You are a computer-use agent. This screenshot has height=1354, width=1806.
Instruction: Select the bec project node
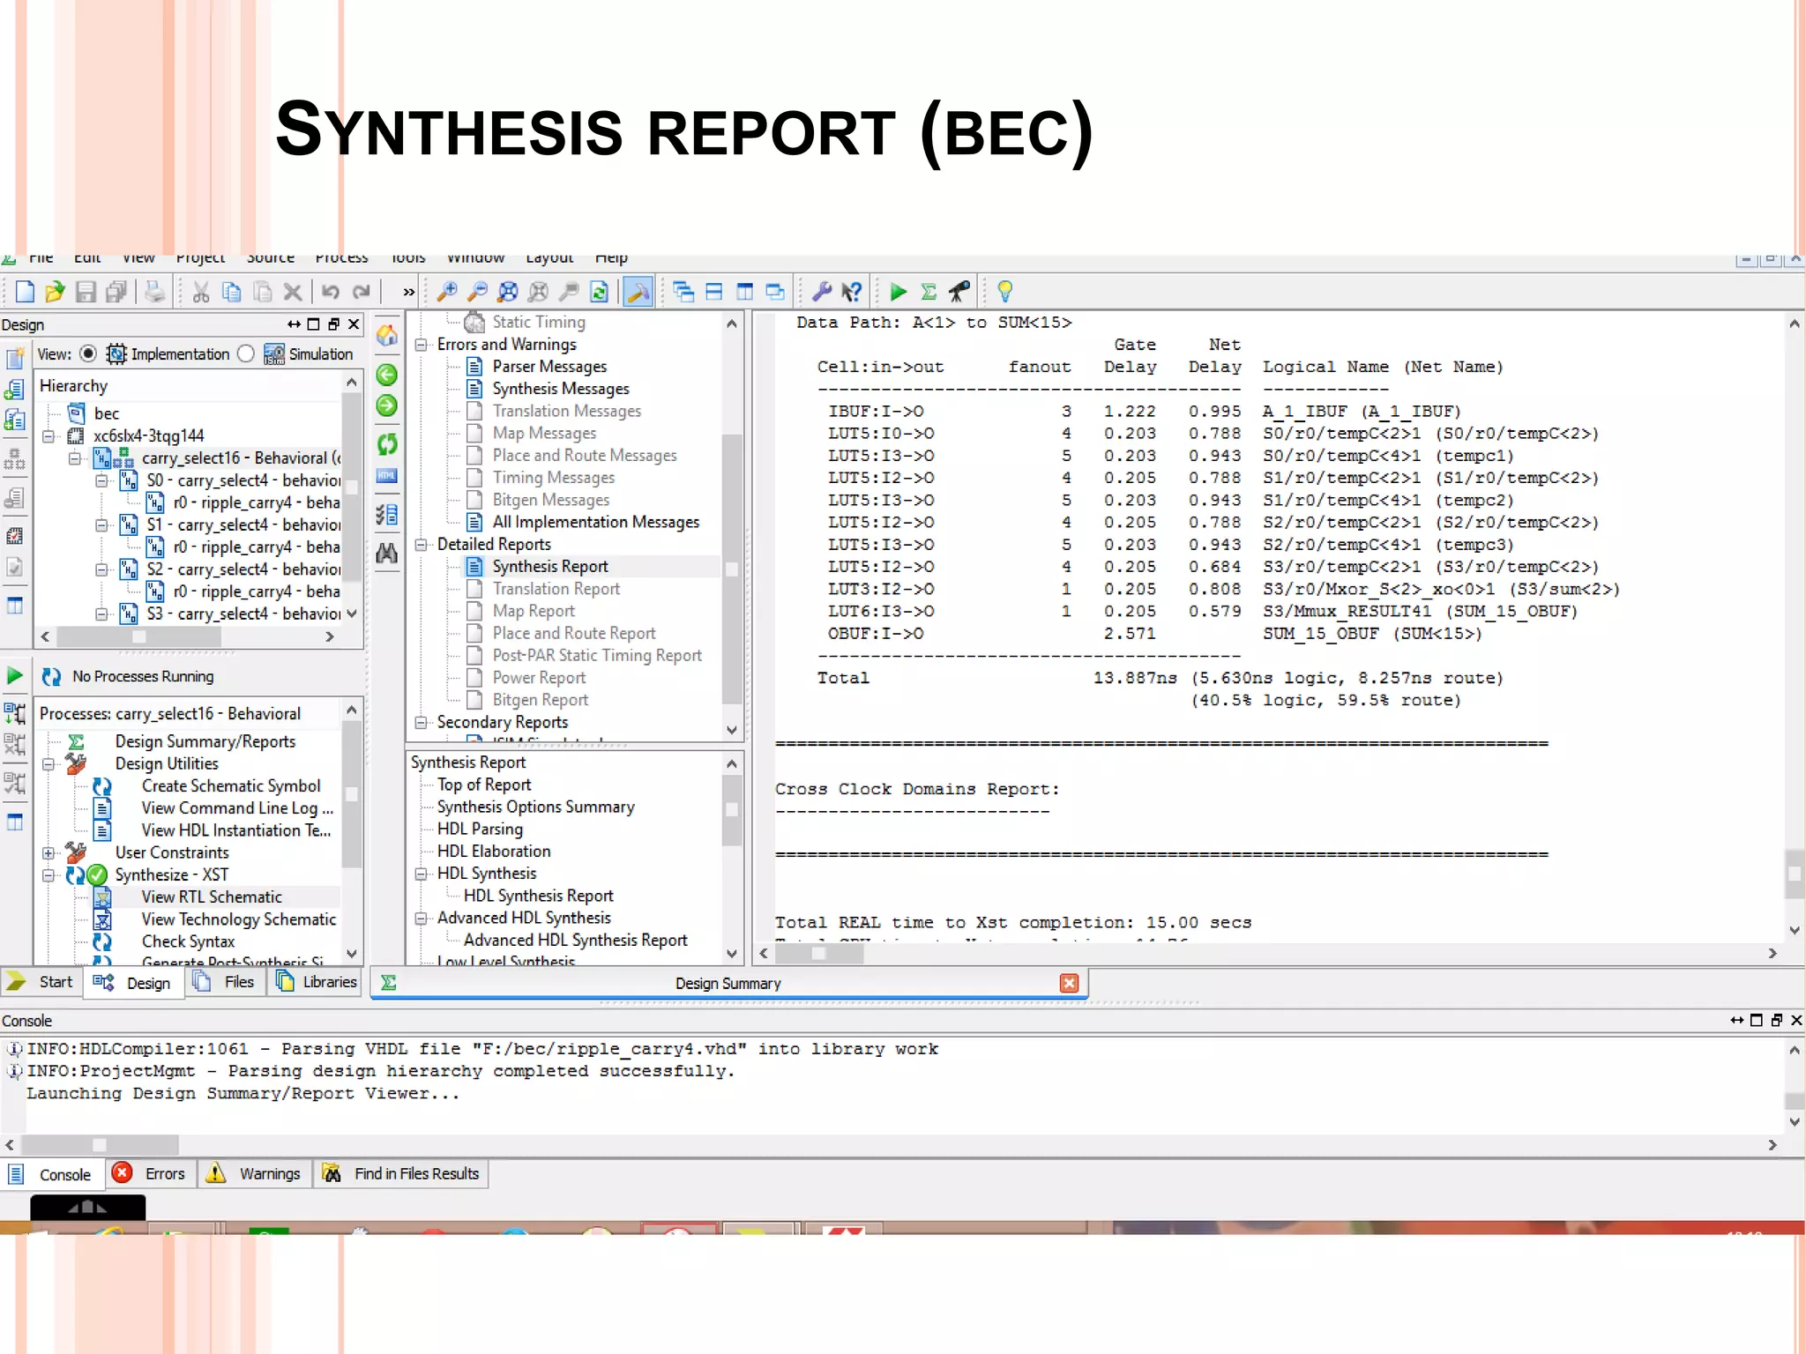tap(107, 413)
